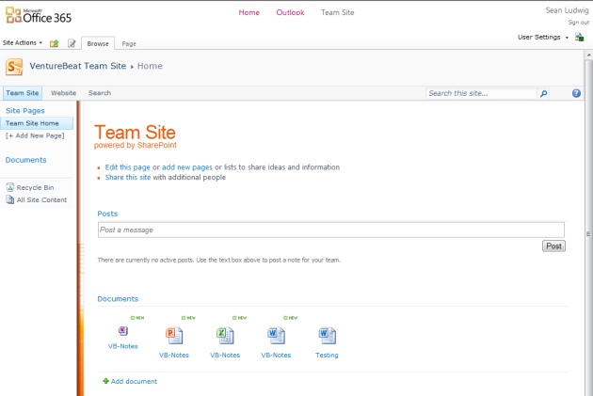The width and height of the screenshot is (593, 396).
Task: Click the Share this site link
Action: [x=128, y=177]
